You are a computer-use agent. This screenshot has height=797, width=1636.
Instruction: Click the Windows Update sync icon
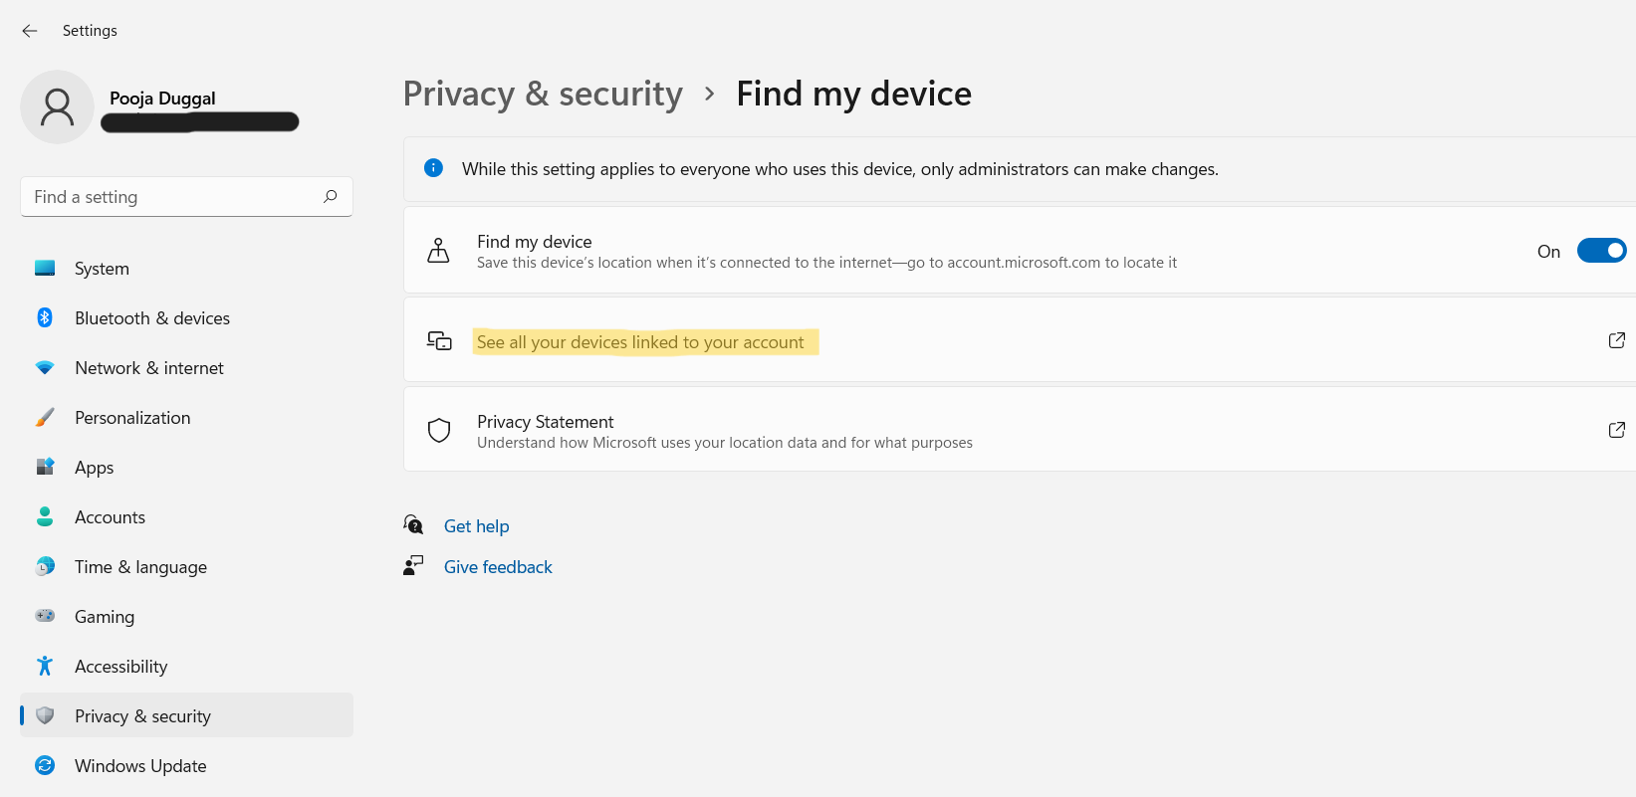45,765
